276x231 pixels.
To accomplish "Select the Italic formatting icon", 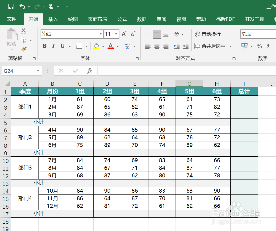I will tap(53, 46).
